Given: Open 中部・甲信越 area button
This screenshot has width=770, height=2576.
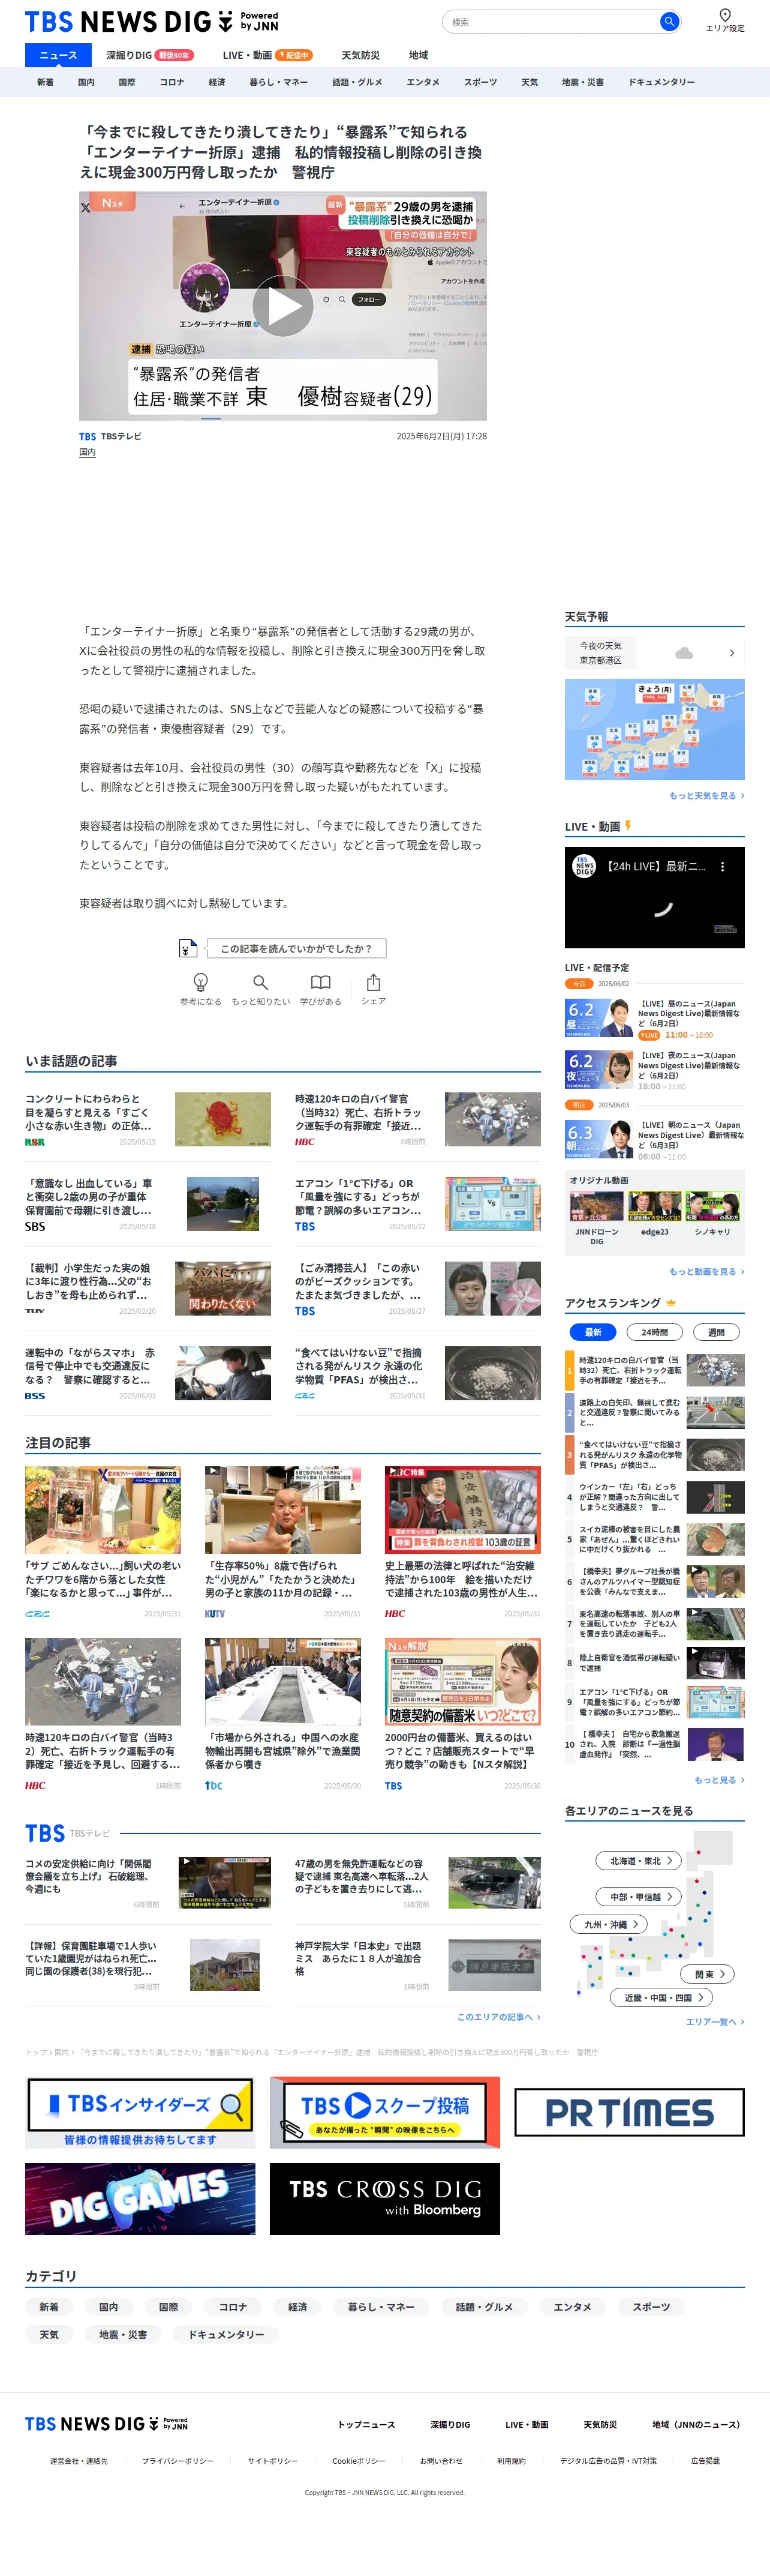Looking at the screenshot, I should (x=639, y=1896).
